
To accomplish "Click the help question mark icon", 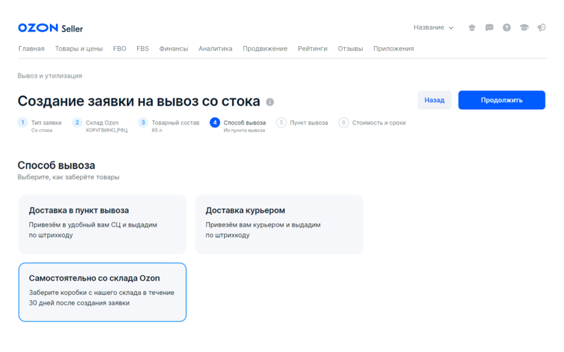I will point(507,27).
